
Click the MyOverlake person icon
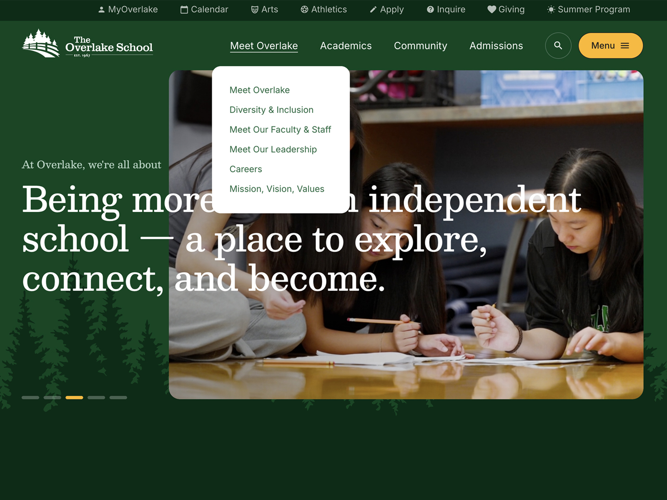click(x=101, y=10)
